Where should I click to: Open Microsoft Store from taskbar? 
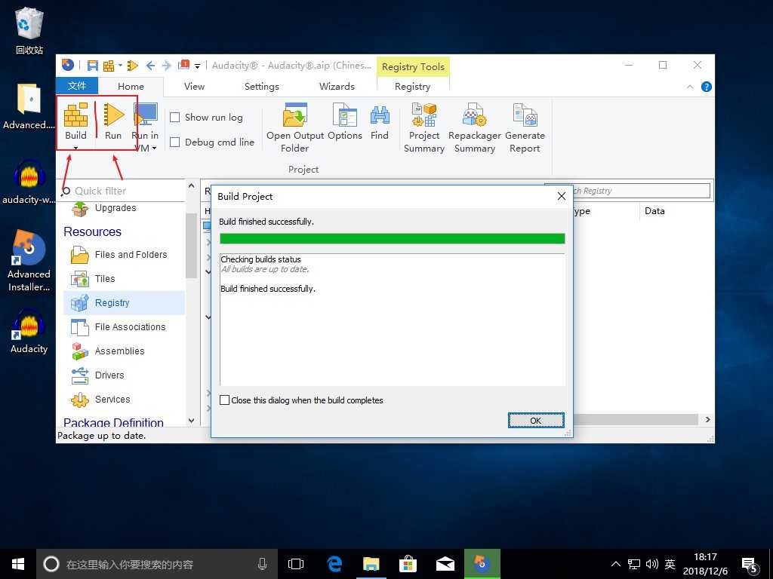(x=408, y=564)
